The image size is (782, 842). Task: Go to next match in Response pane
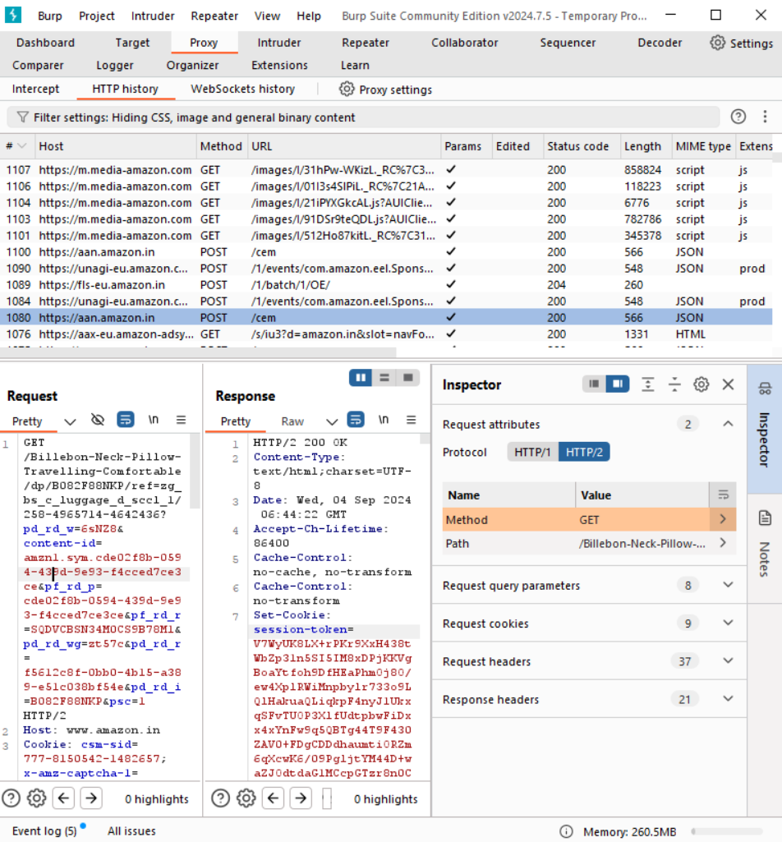[x=301, y=798]
